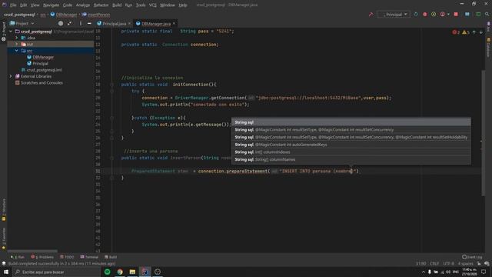Click the Build Project hammer icon
The image size is (492, 277).
pos(371,15)
